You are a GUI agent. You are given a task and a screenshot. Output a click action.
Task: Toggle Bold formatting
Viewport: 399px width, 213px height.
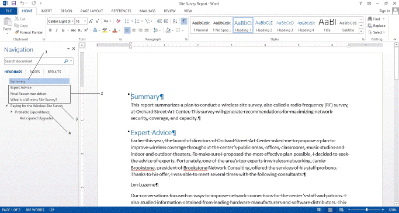(x=50, y=30)
